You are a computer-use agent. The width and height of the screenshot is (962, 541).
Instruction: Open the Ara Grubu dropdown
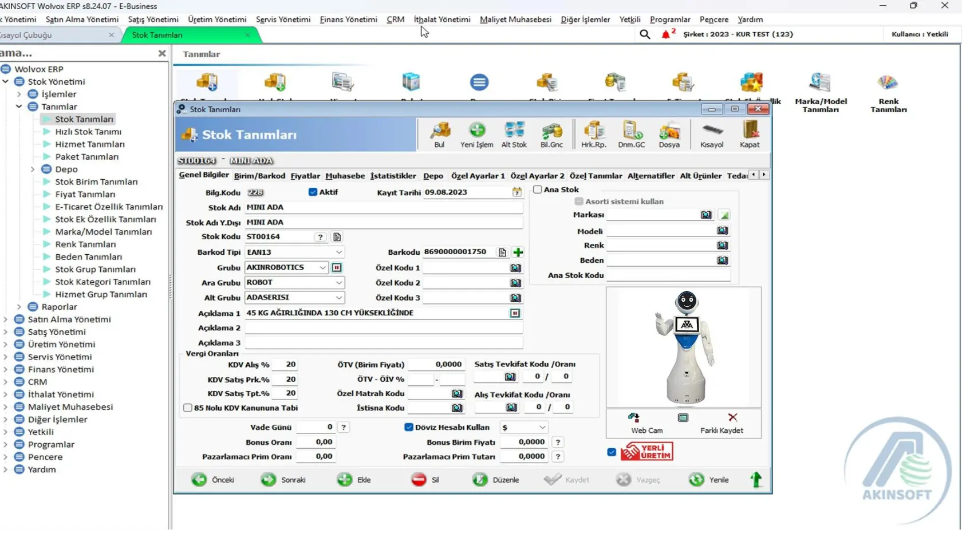(x=339, y=283)
